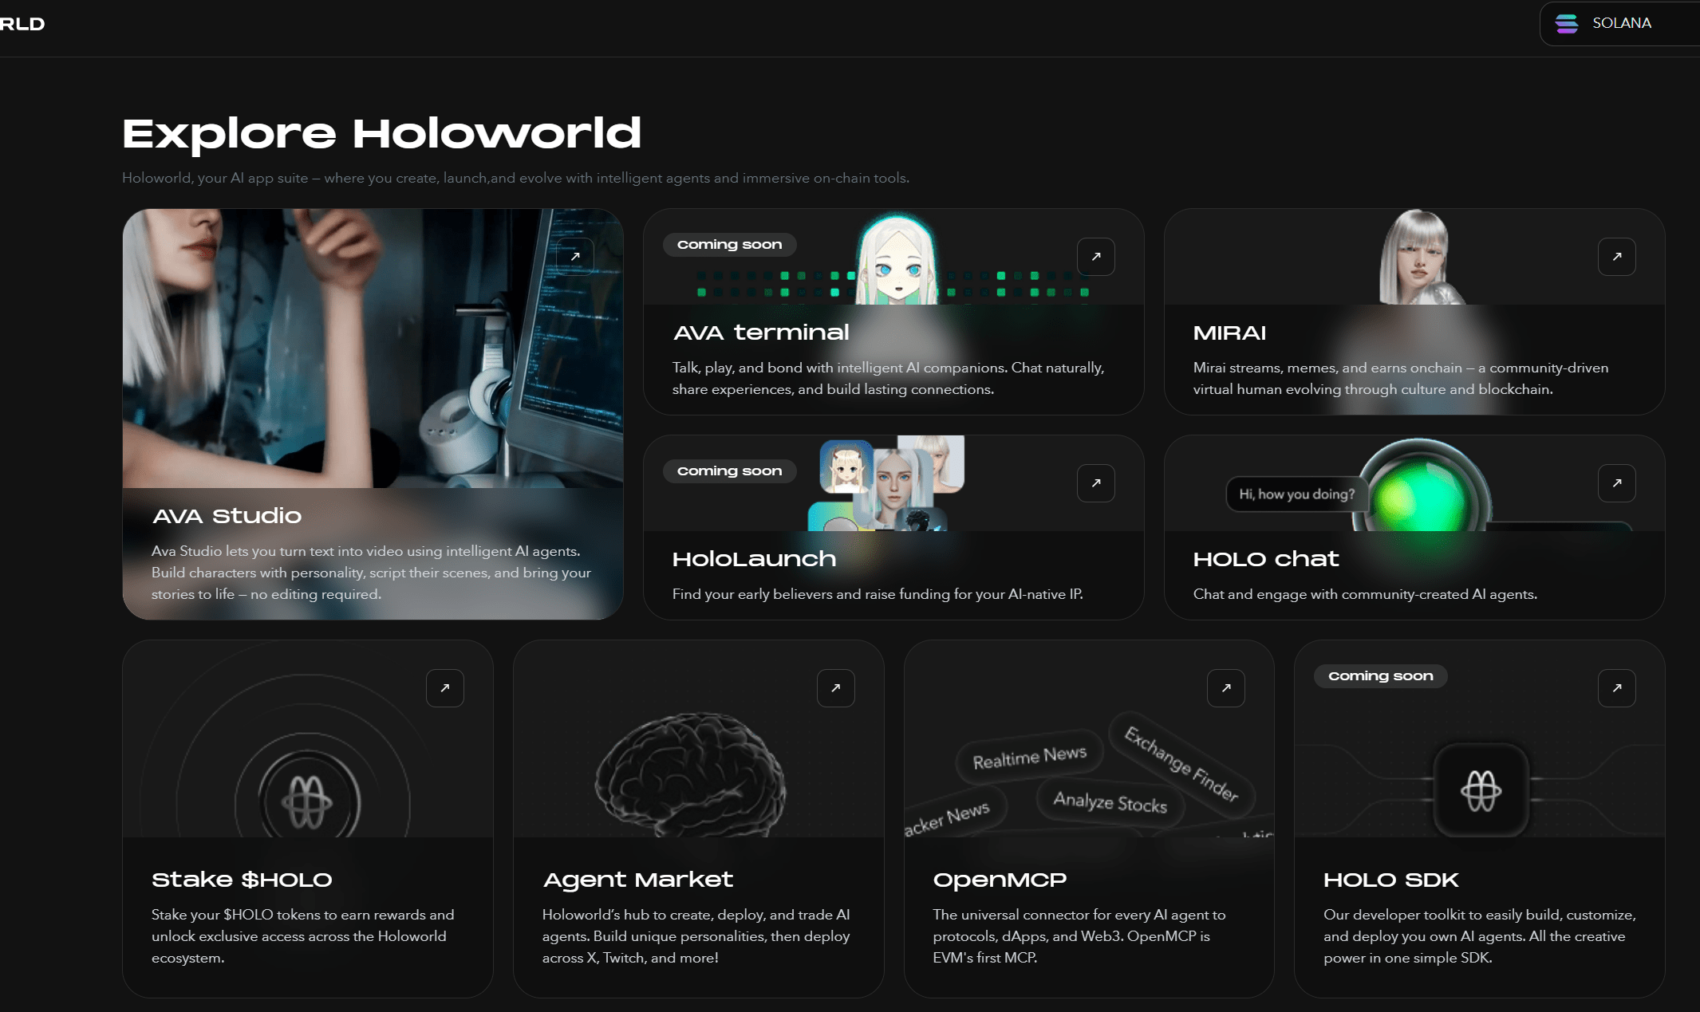Click the AVA Studio title

pyautogui.click(x=227, y=516)
